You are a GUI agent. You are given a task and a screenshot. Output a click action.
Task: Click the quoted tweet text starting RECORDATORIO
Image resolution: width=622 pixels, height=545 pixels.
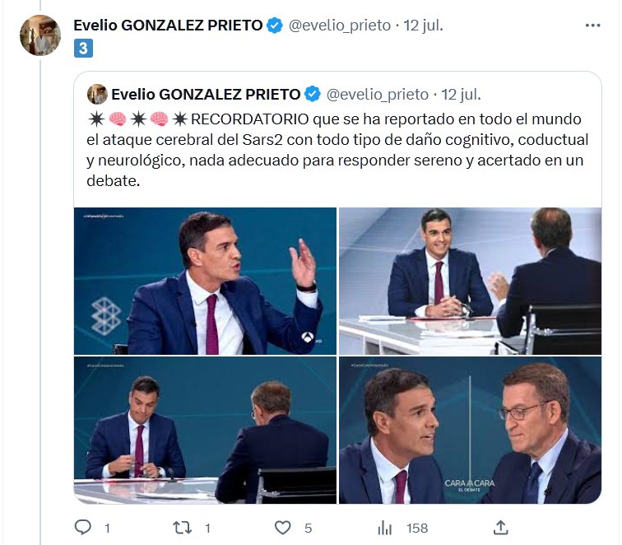337,148
